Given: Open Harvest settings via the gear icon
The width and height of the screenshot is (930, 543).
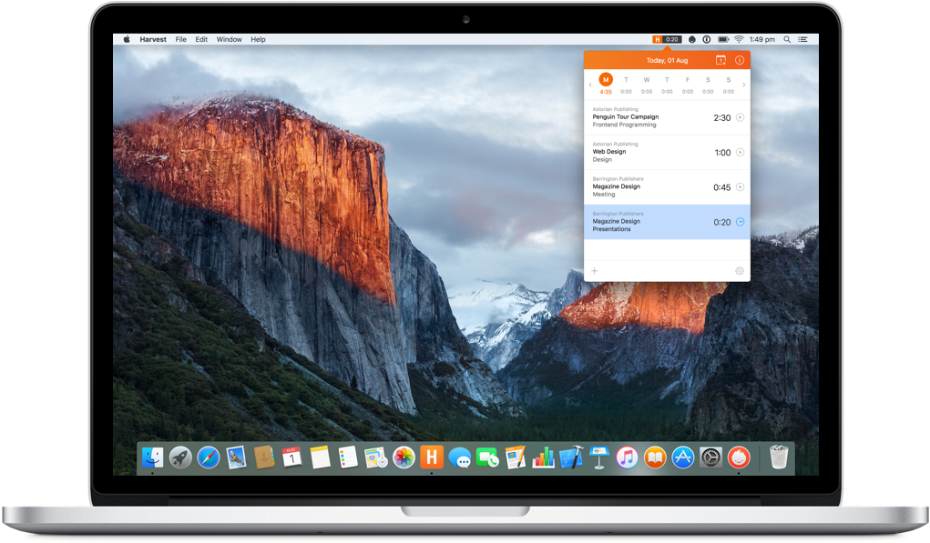Looking at the screenshot, I should click(x=739, y=271).
